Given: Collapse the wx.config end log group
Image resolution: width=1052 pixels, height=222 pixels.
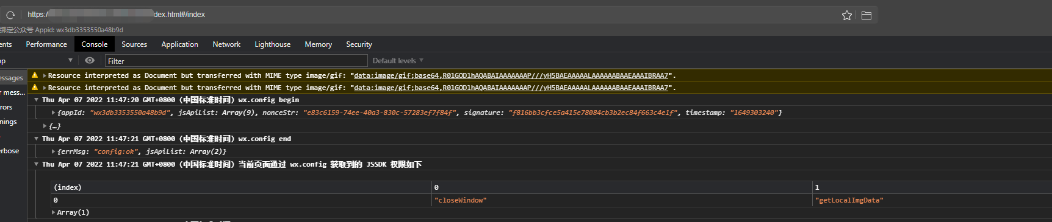Looking at the screenshot, I should [x=36, y=139].
